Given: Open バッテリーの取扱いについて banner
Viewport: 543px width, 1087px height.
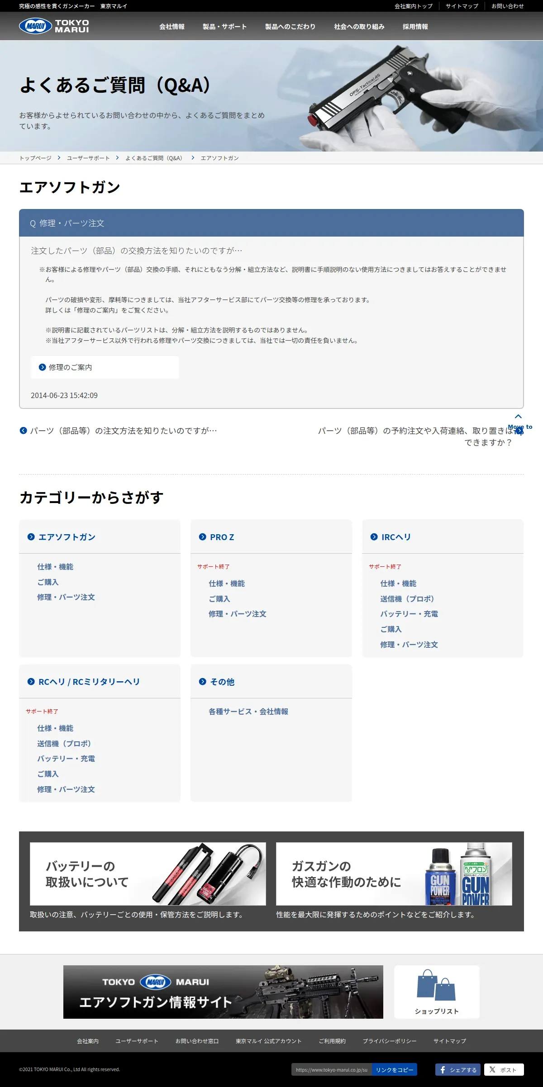Looking at the screenshot, I should tap(148, 874).
